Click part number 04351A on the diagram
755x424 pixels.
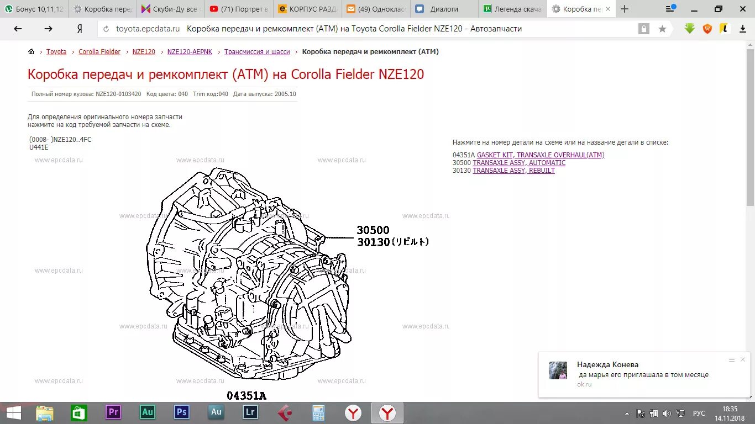tap(247, 395)
